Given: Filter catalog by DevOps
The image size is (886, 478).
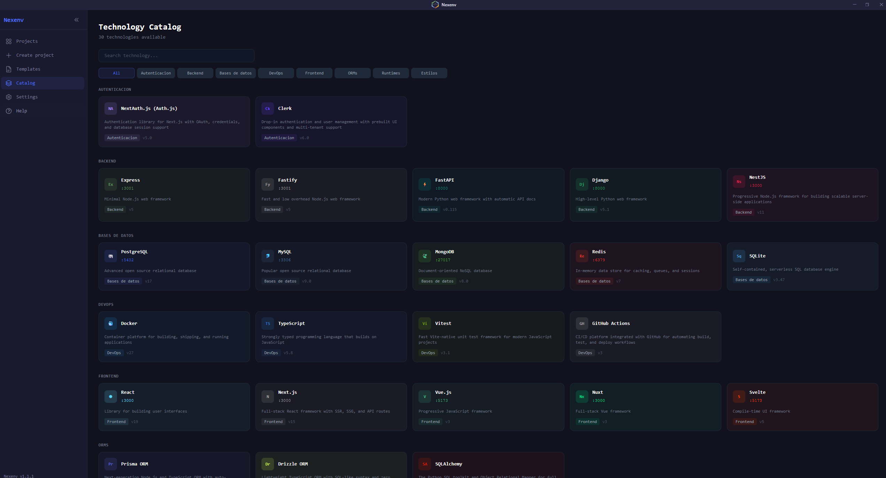Looking at the screenshot, I should (276, 73).
